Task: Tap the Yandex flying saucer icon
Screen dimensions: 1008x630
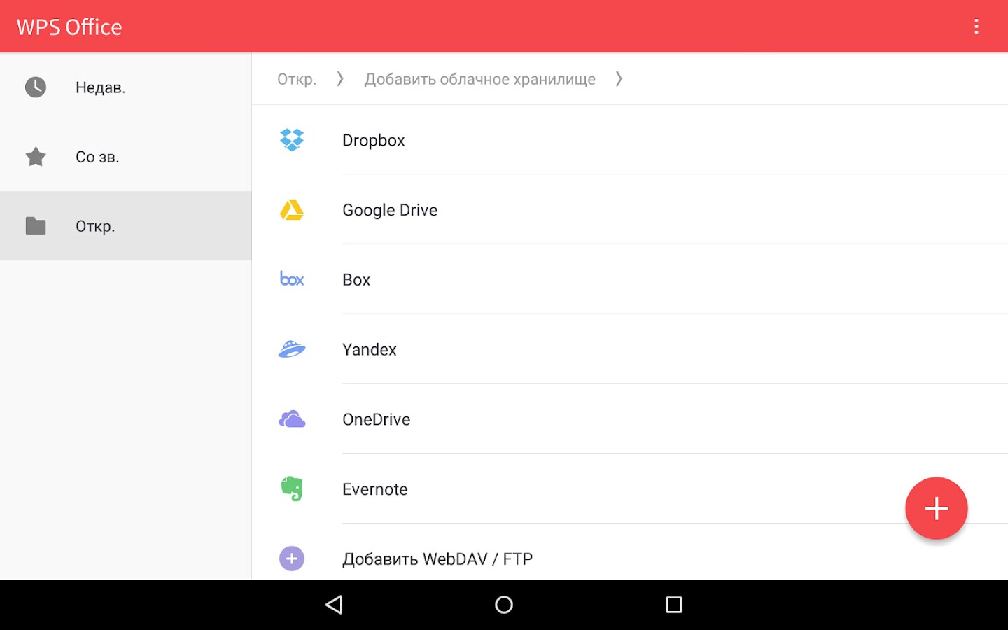Action: [292, 349]
